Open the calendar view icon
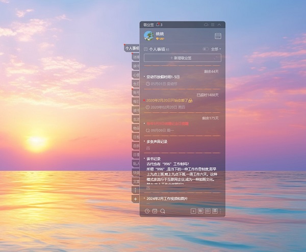 (x=218, y=36)
